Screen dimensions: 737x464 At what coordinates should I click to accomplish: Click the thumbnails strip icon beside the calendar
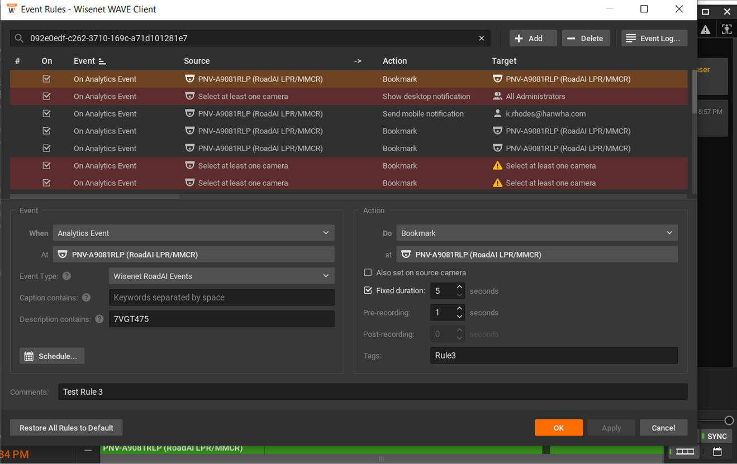(685, 451)
